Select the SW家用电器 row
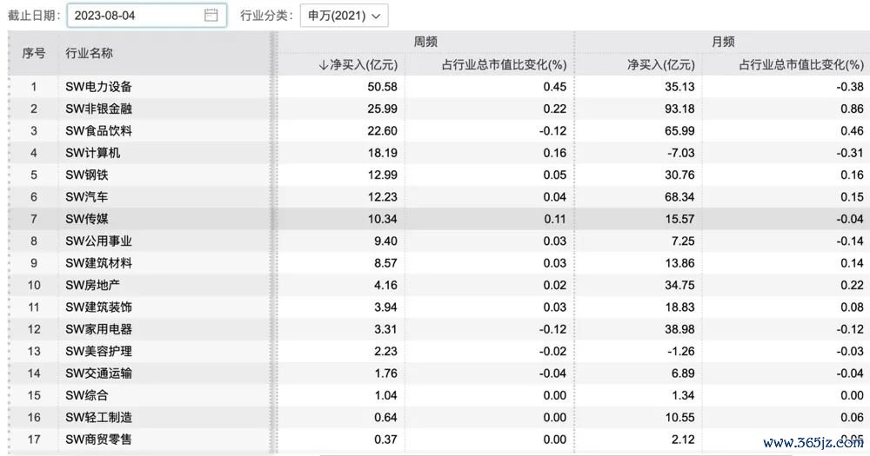 point(99,329)
